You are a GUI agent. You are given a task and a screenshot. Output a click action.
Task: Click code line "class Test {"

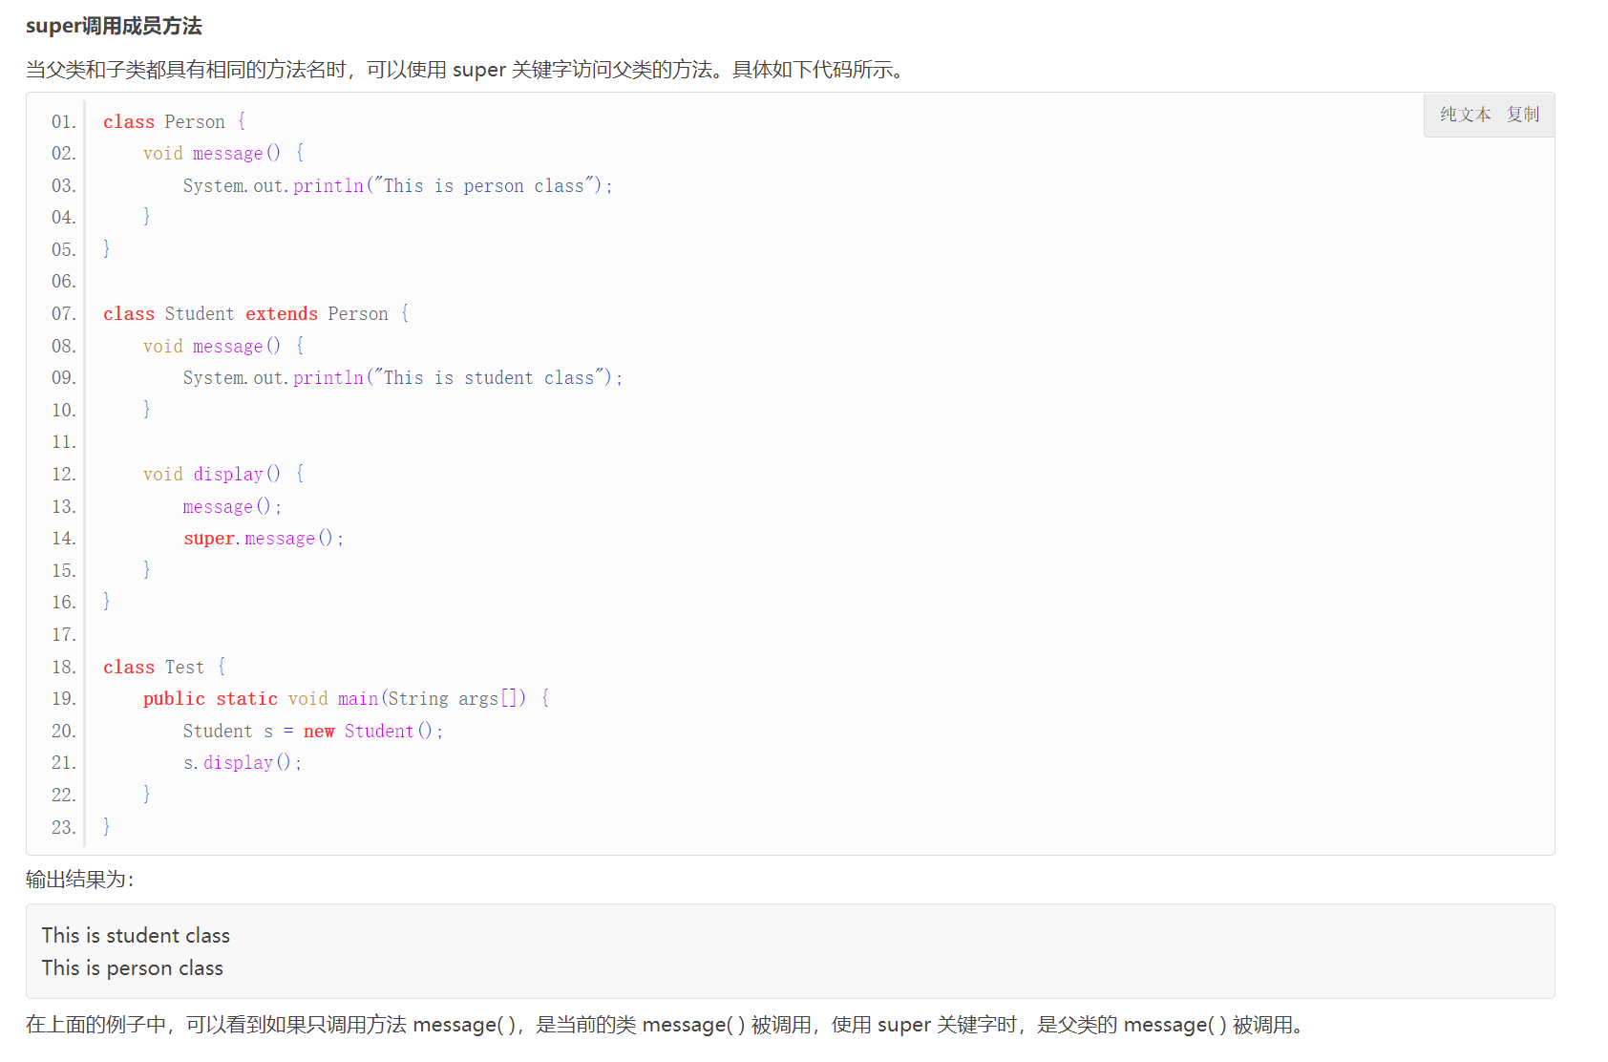(164, 667)
